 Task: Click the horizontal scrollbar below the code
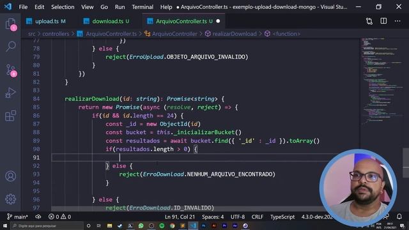(188, 209)
